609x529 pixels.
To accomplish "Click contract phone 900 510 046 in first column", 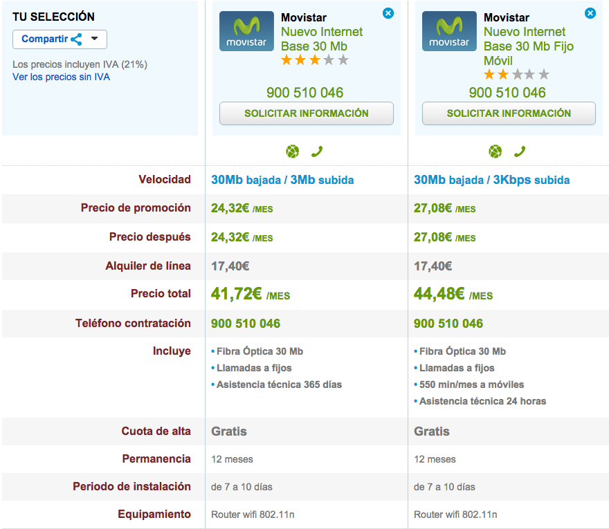I will (x=246, y=324).
